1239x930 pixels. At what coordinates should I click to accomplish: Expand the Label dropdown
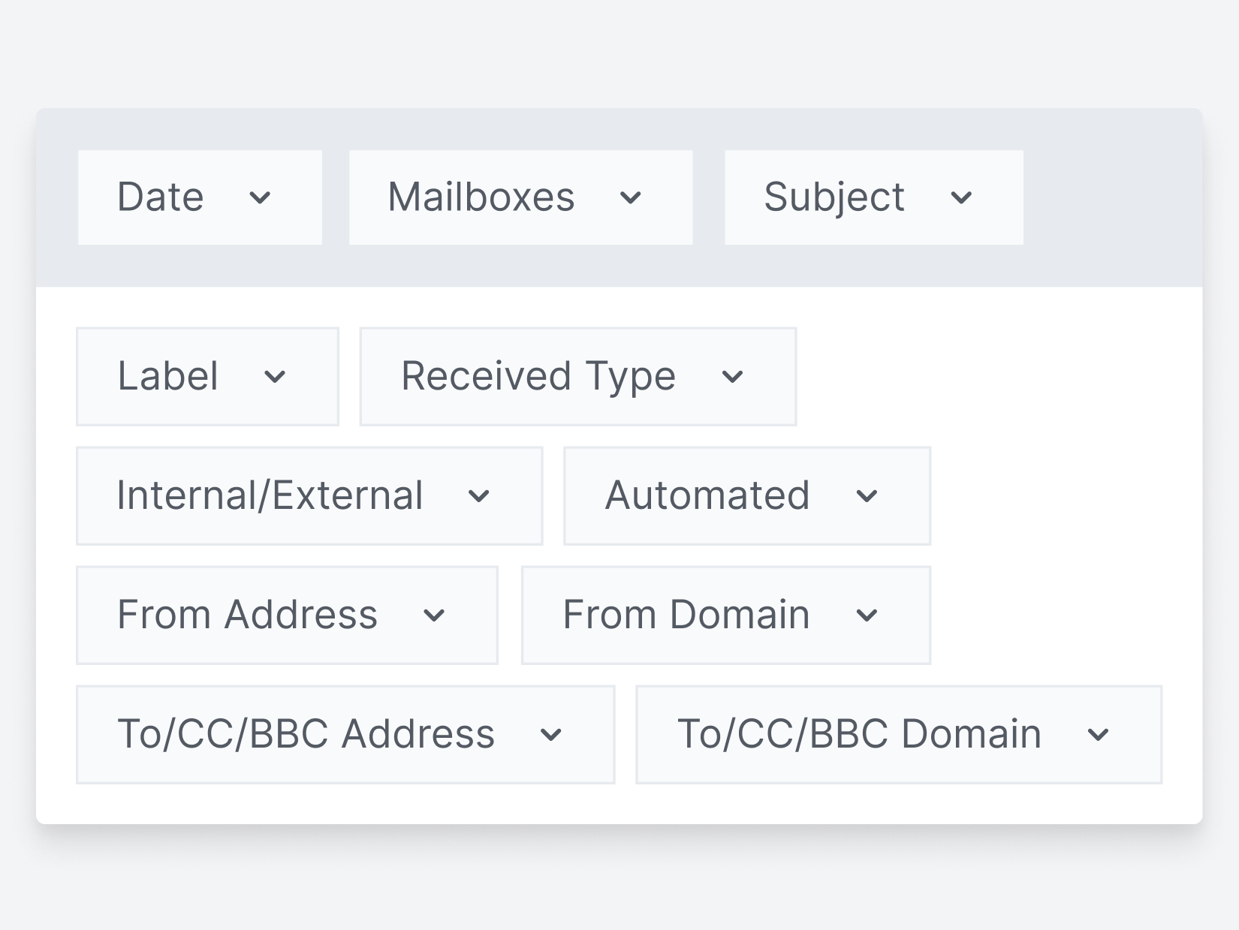coord(207,376)
